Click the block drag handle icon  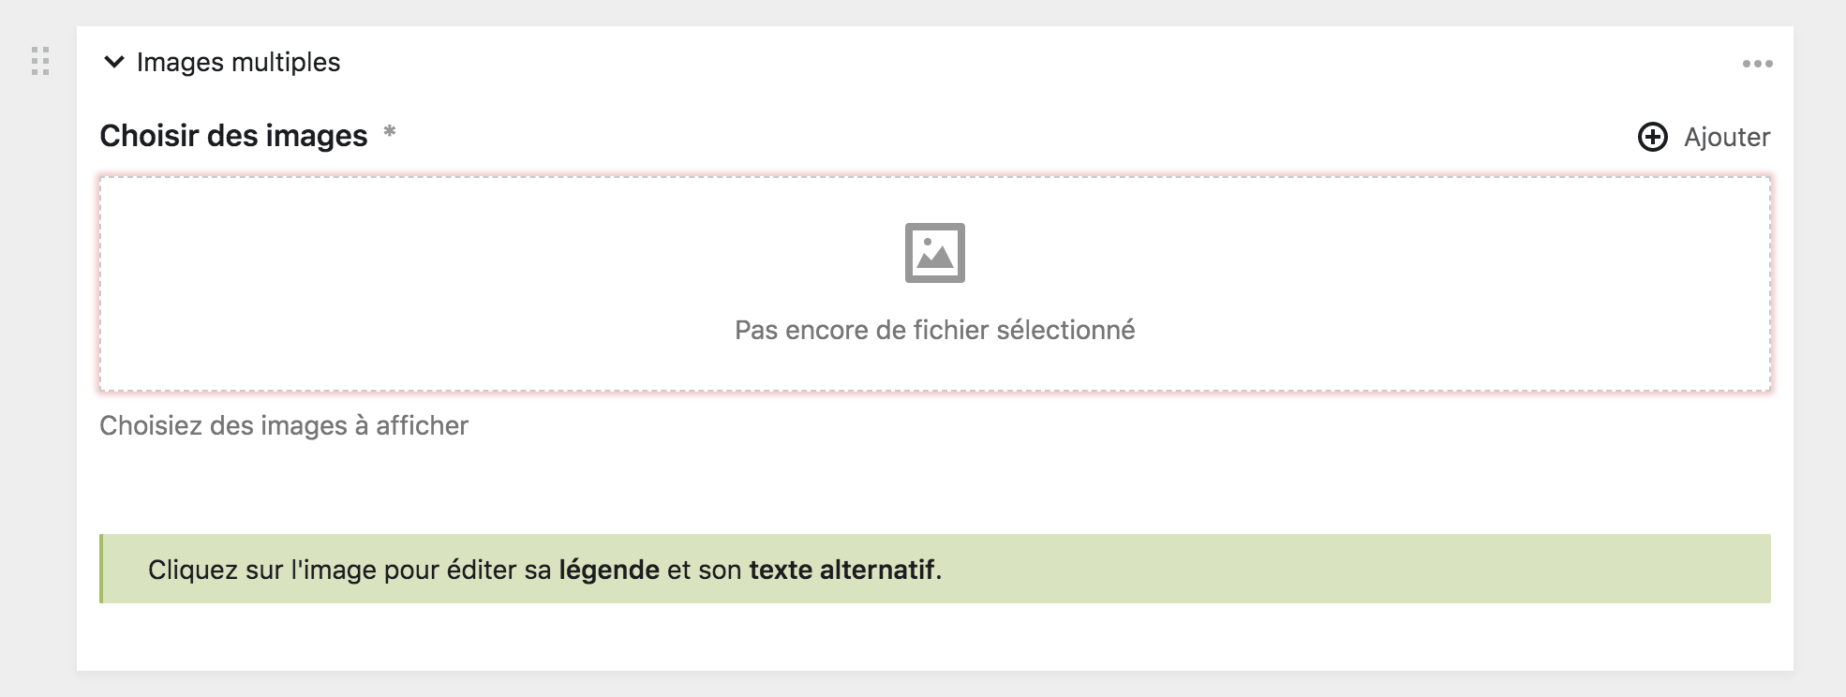pyautogui.click(x=40, y=61)
